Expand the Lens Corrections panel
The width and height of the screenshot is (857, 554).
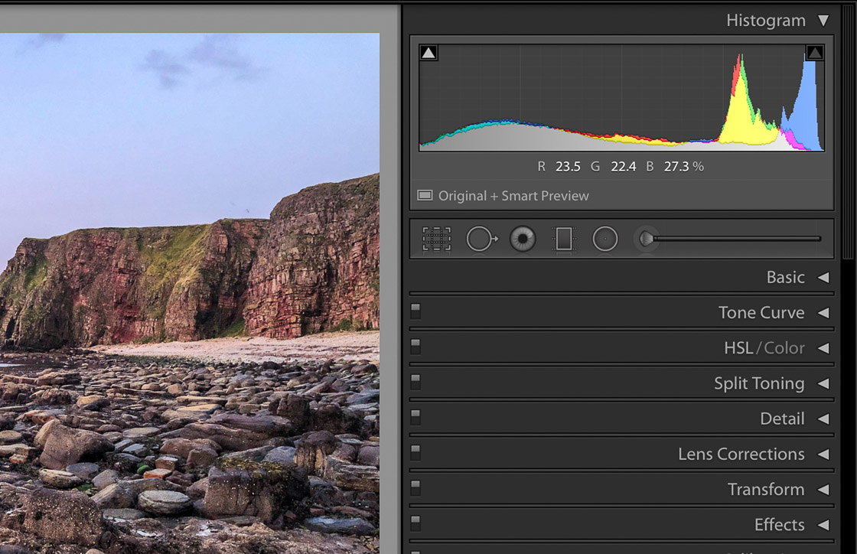739,454
